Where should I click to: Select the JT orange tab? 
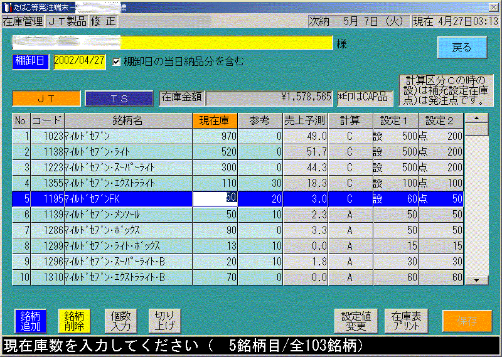click(46, 99)
